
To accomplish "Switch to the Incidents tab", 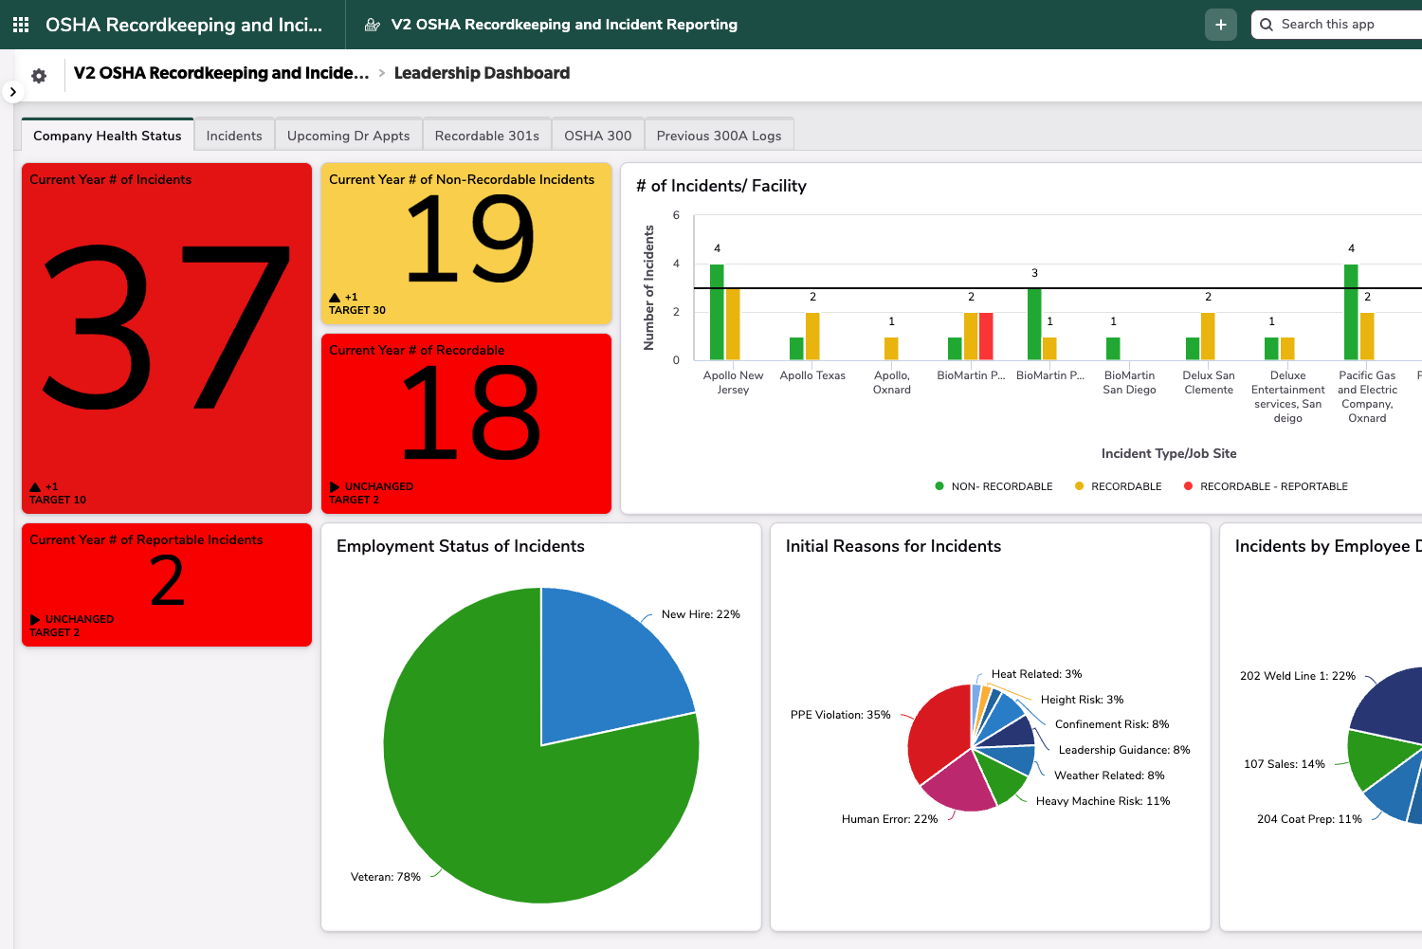I will tap(234, 135).
